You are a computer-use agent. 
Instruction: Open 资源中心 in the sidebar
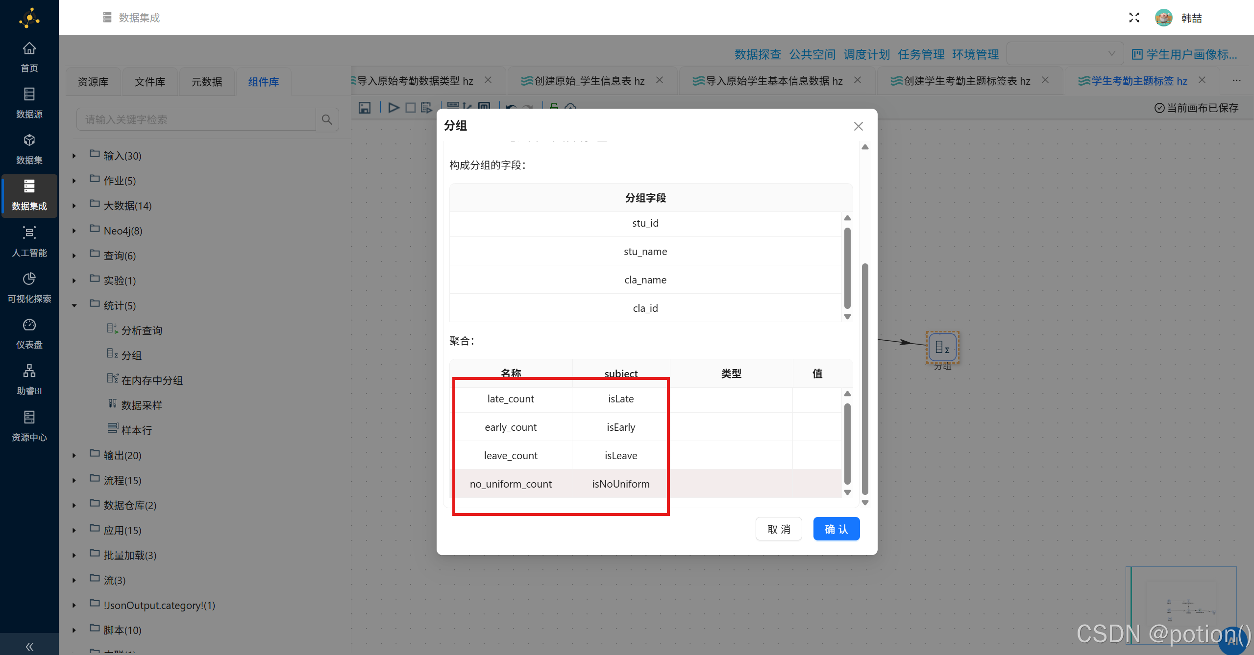(x=29, y=426)
